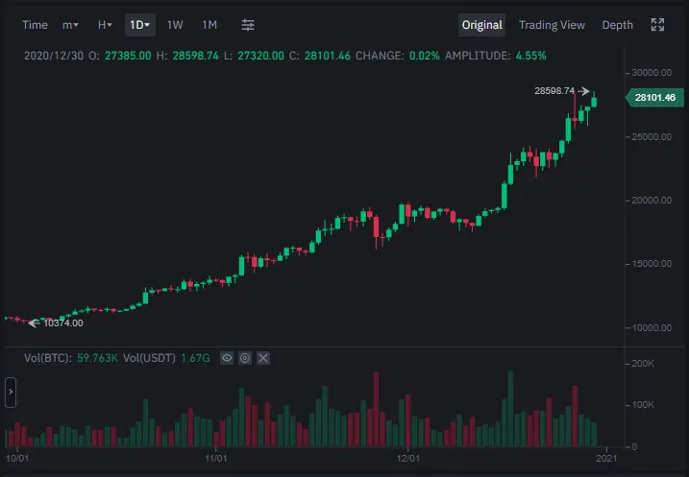The width and height of the screenshot is (689, 477).
Task: Click the 20000.00 price axis label
Action: [652, 200]
